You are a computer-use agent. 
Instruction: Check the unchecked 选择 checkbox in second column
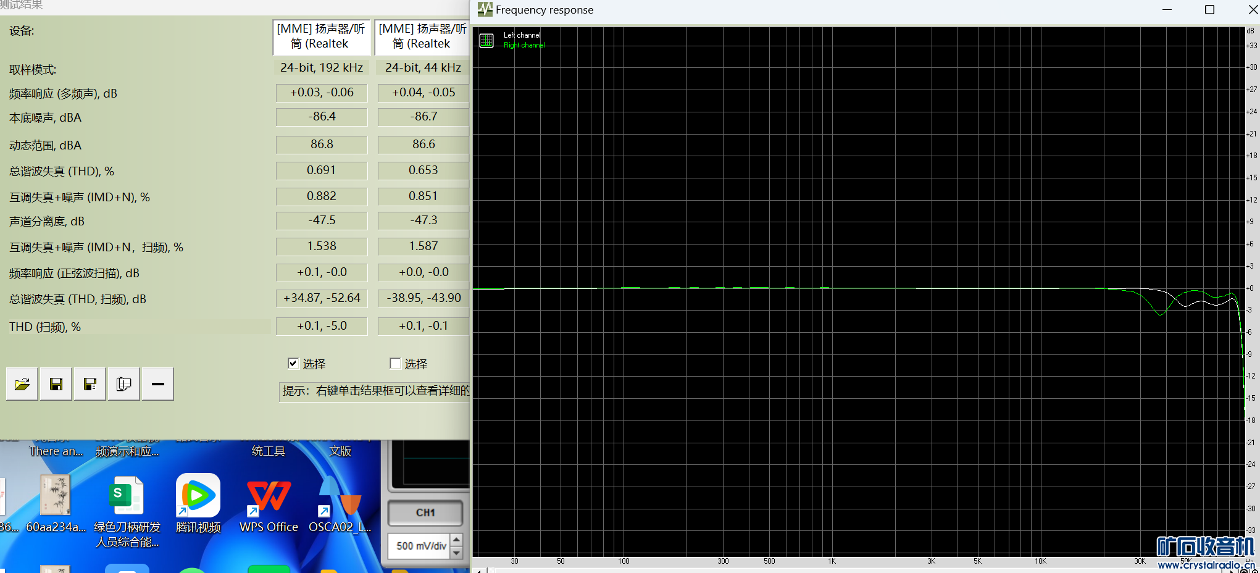pos(396,364)
